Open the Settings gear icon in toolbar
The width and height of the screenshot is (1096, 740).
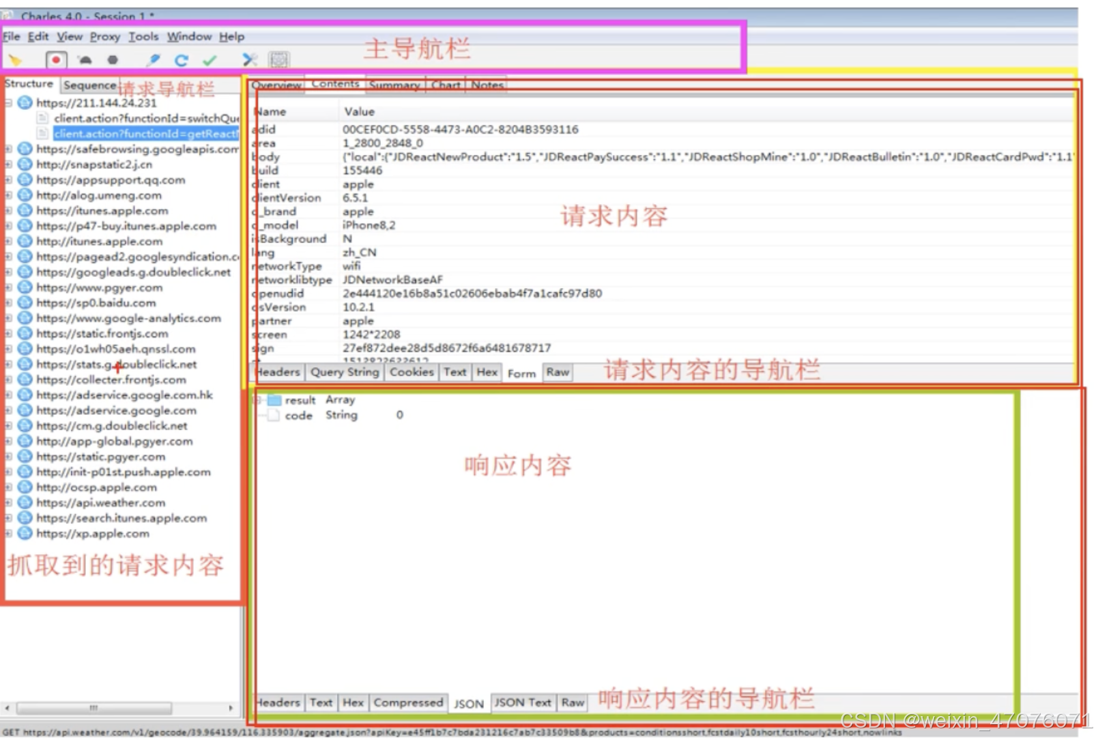coord(278,60)
